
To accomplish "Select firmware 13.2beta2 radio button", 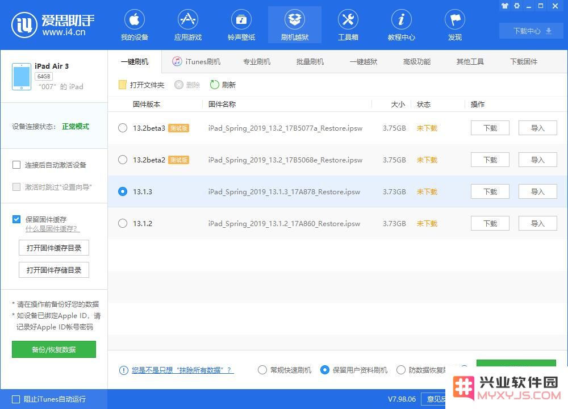I will pyautogui.click(x=123, y=160).
